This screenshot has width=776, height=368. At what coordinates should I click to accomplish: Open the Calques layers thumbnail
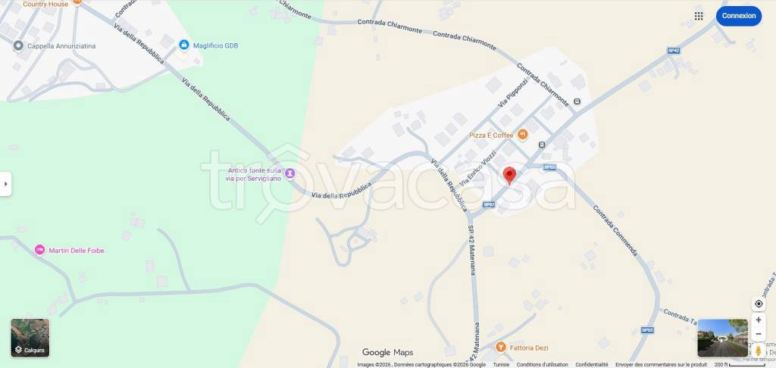pos(30,338)
